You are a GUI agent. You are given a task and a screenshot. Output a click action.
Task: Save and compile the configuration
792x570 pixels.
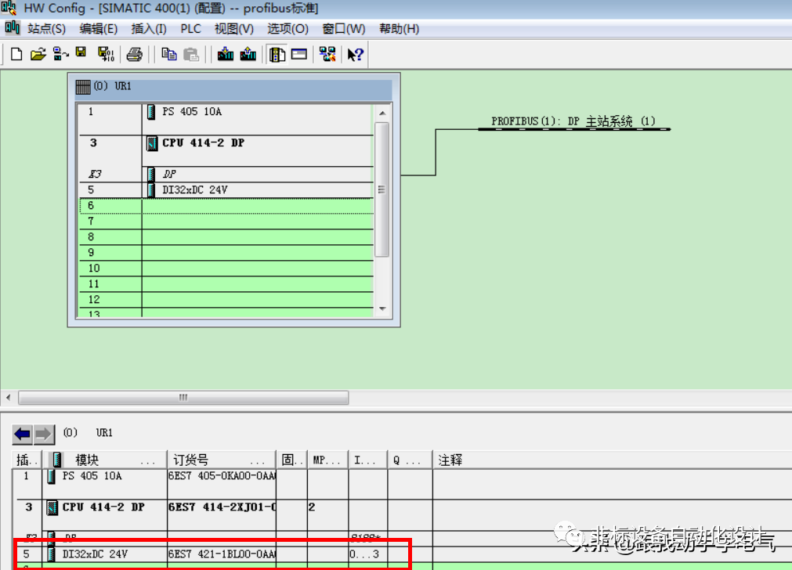106,54
